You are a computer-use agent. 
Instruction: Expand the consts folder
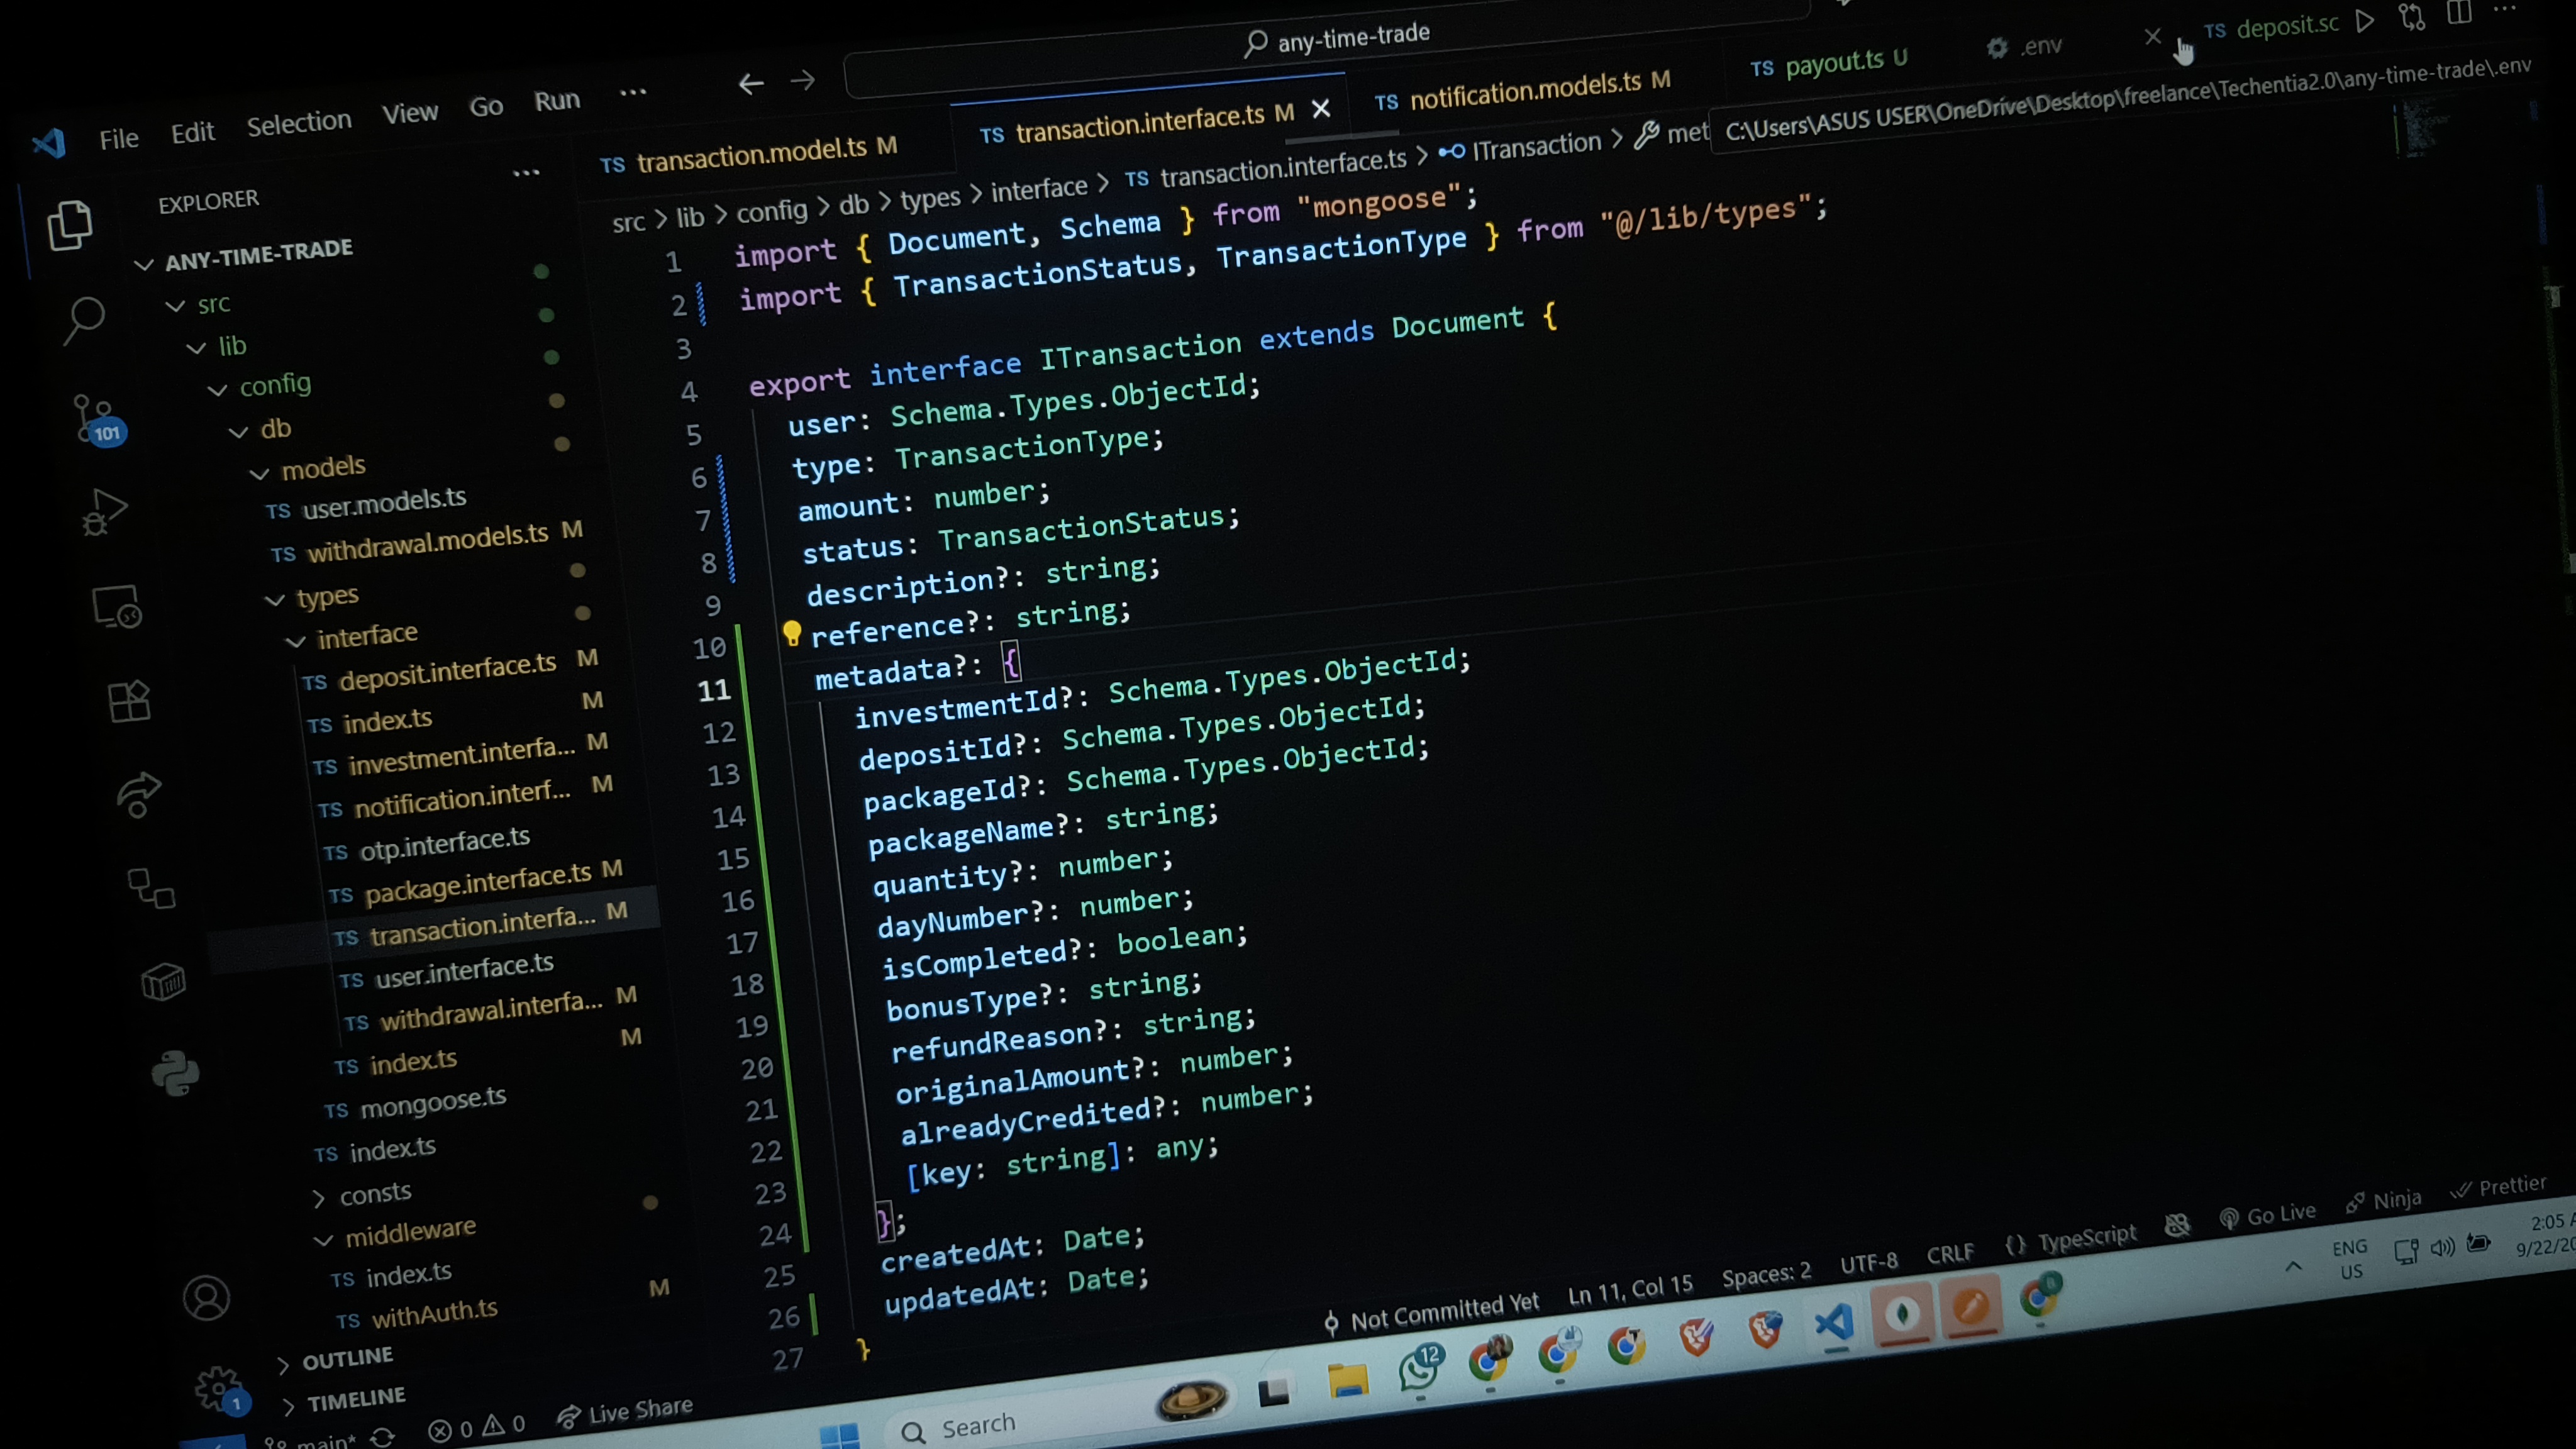pos(374,1193)
